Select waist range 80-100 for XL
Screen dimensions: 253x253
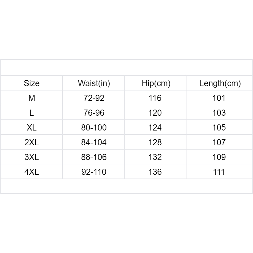coord(94,127)
